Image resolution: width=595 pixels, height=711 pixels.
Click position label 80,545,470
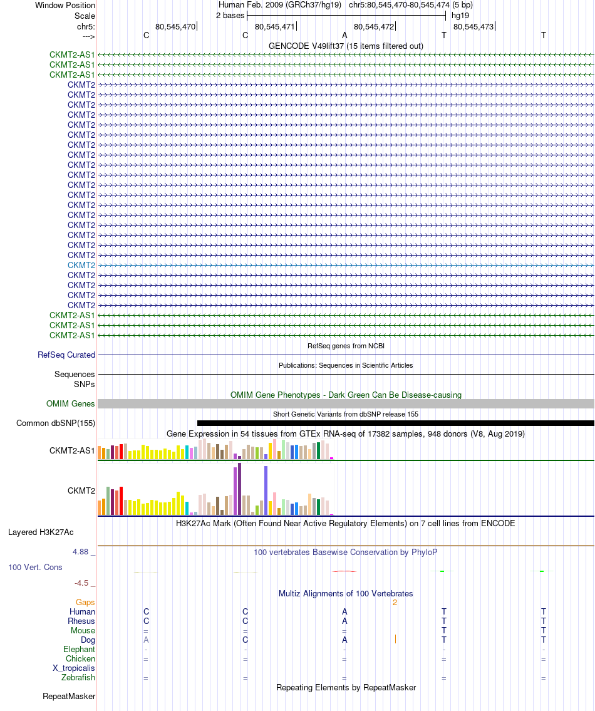175,27
